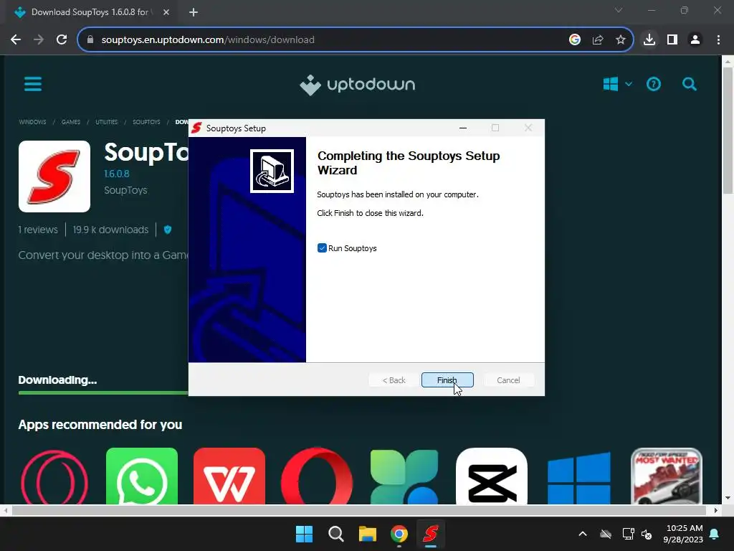Share this page icon
Viewport: 734px width, 551px height.
pyautogui.click(x=598, y=40)
